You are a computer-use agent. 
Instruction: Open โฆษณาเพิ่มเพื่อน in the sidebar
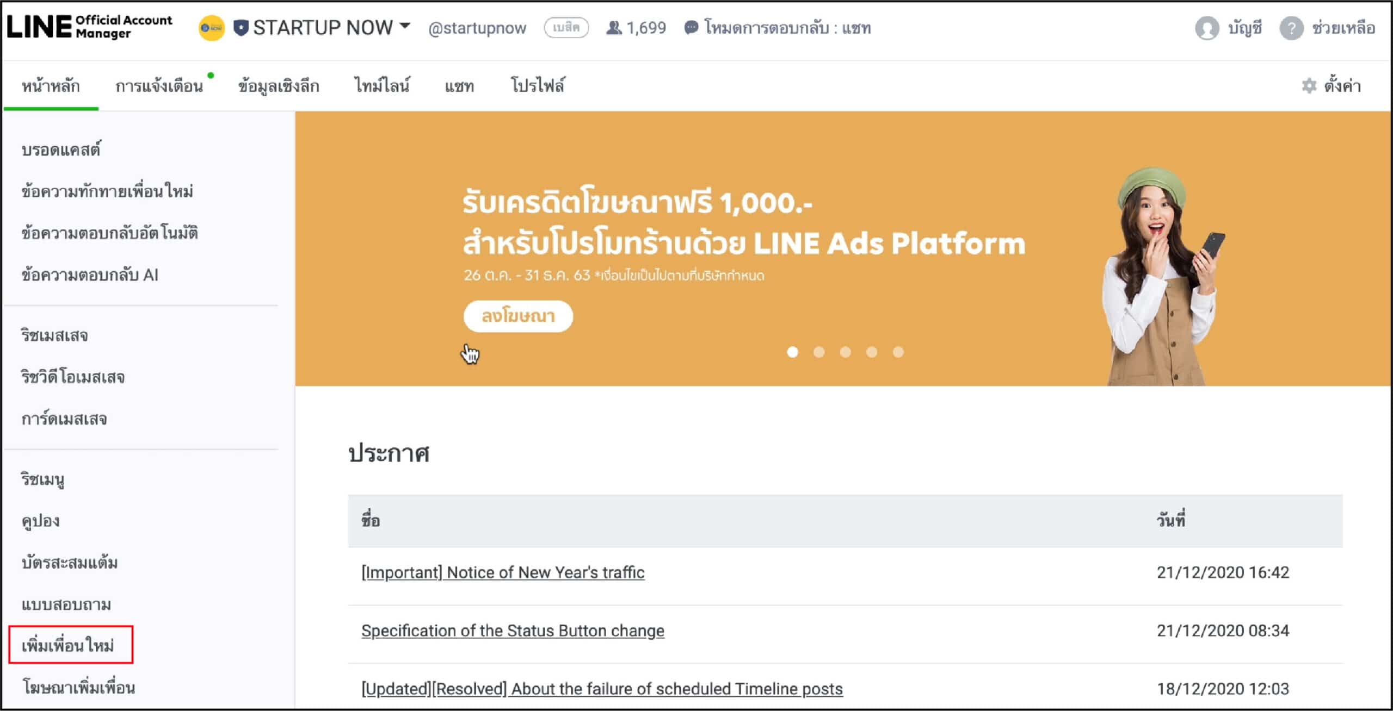78,688
